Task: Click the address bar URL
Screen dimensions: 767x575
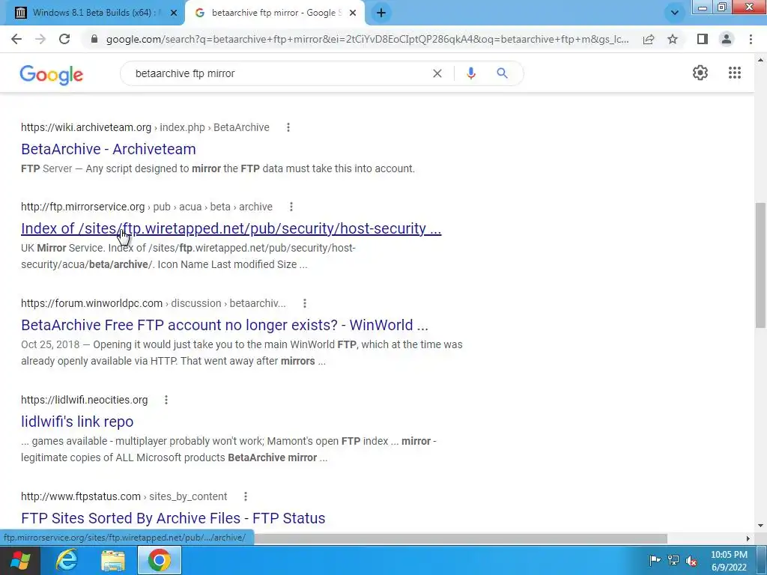Action: 367,39
